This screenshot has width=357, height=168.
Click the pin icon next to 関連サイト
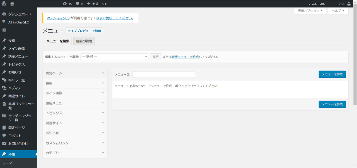(x=4, y=96)
